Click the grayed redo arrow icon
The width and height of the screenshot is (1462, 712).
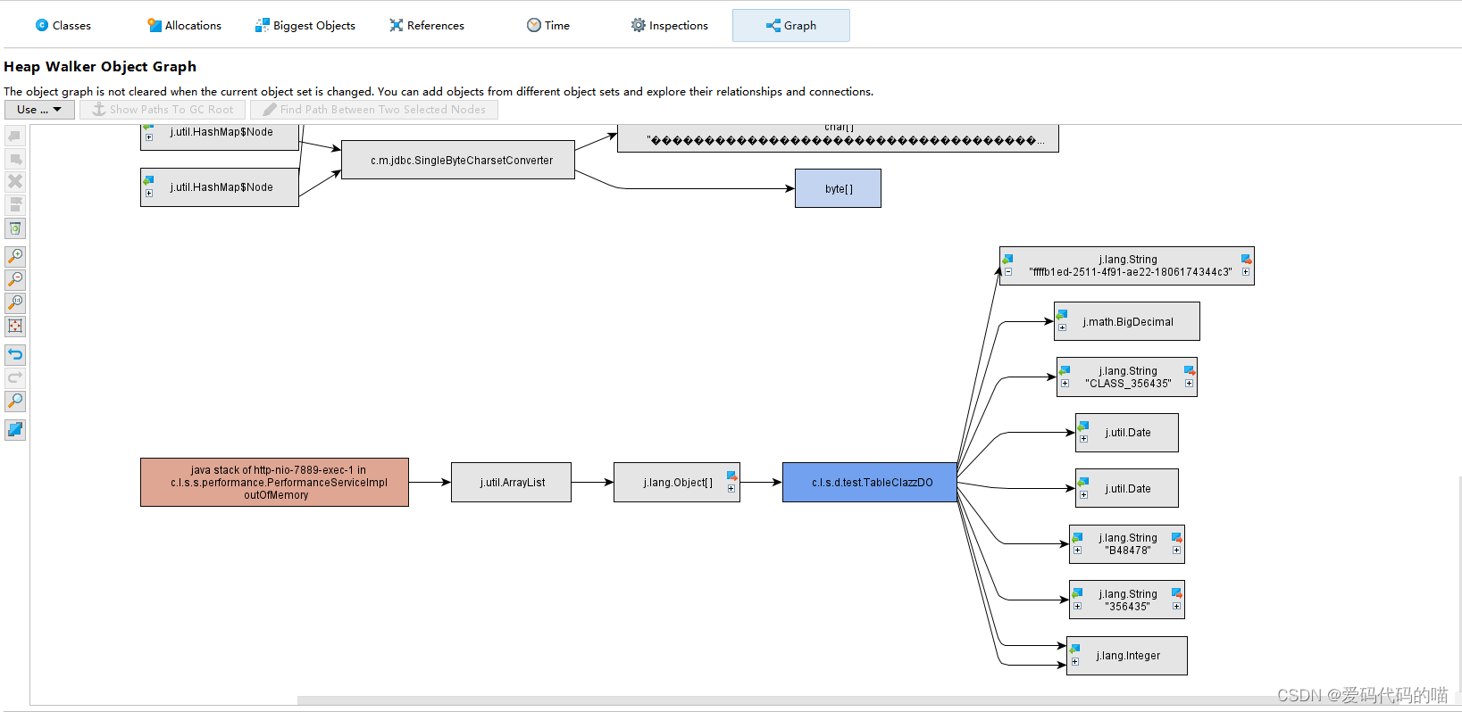point(15,378)
